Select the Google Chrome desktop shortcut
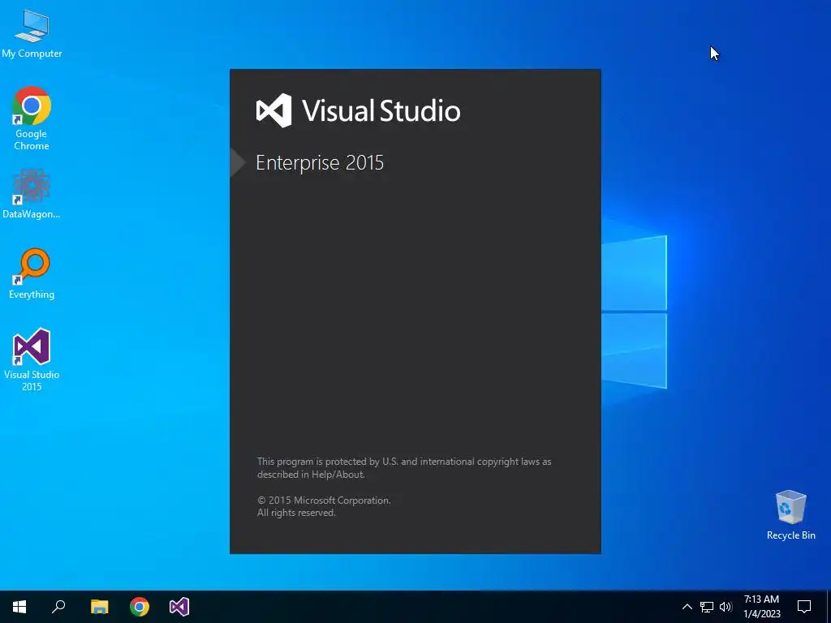This screenshot has height=623, width=831. point(32,118)
